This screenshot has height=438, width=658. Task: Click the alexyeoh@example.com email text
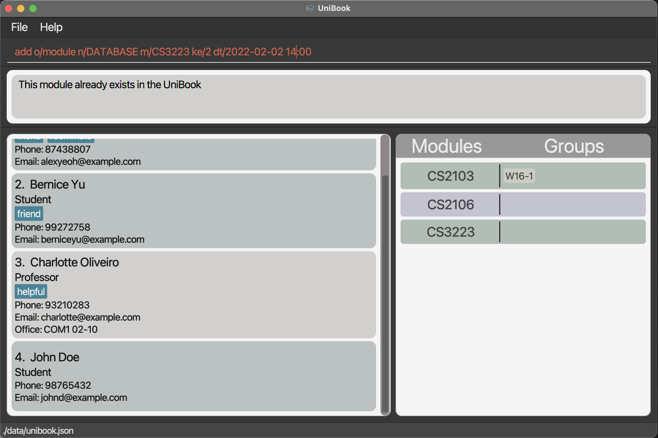tap(91, 162)
